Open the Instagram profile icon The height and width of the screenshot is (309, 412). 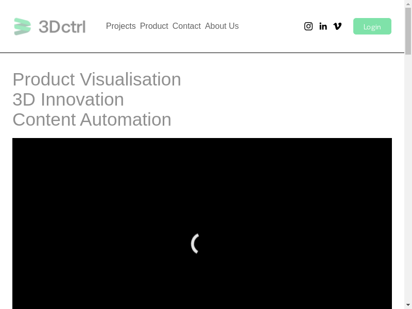(308, 26)
